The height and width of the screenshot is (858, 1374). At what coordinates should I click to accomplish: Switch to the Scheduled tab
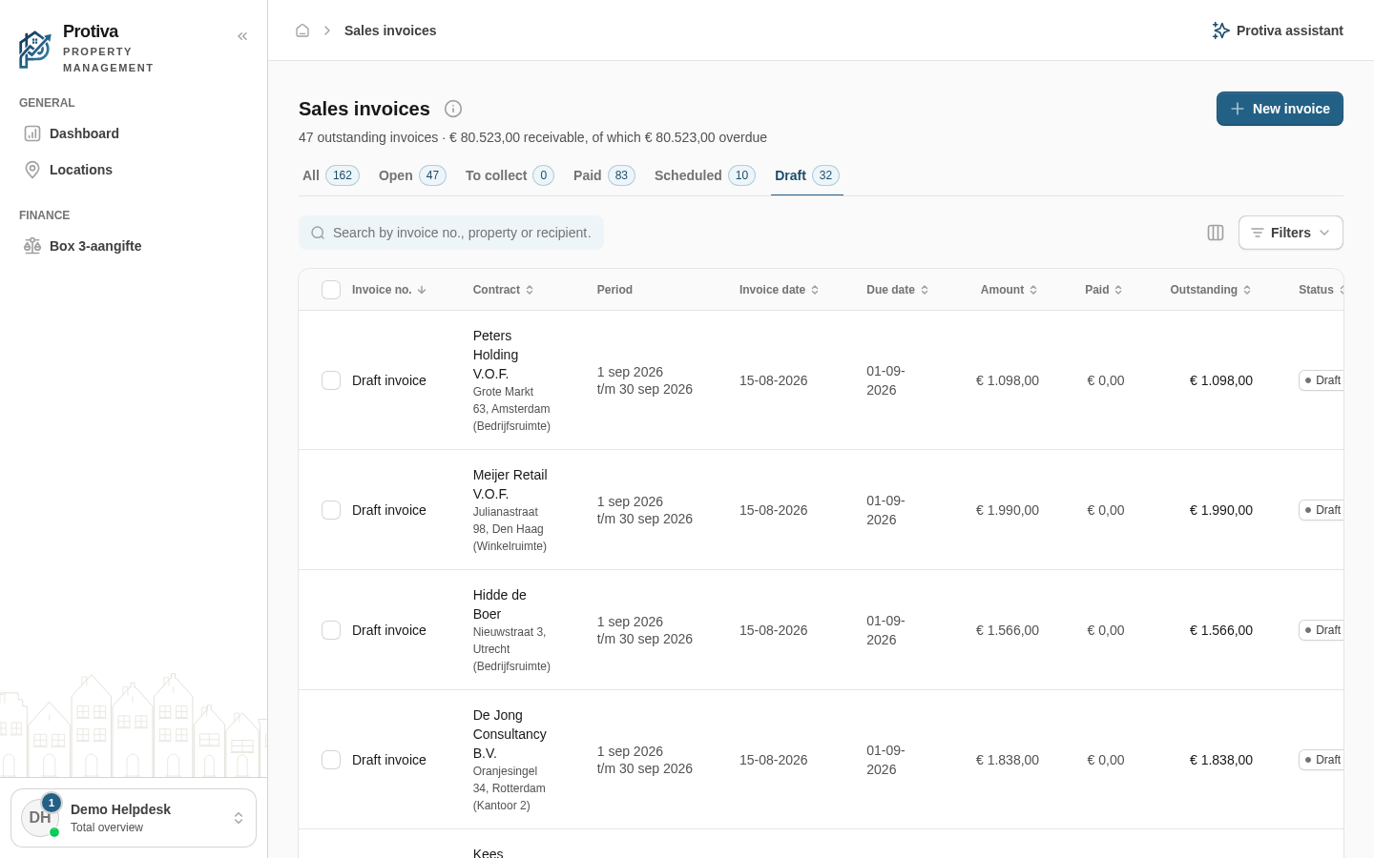(x=704, y=175)
